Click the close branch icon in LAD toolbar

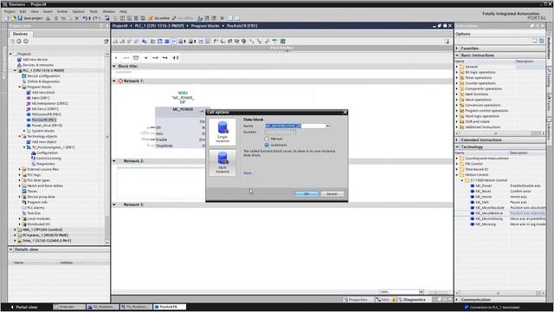[164, 58]
